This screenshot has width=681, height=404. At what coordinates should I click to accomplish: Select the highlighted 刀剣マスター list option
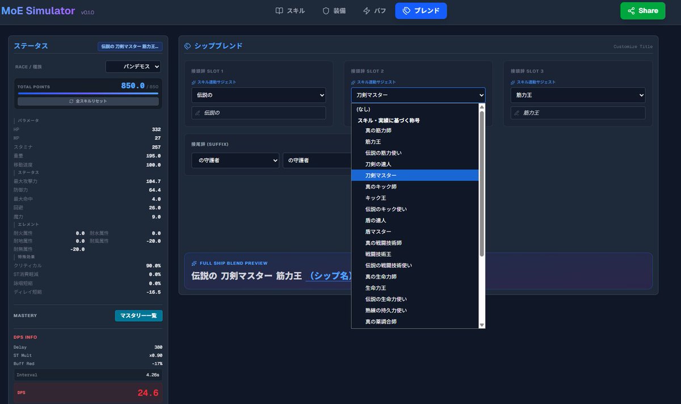(415, 175)
